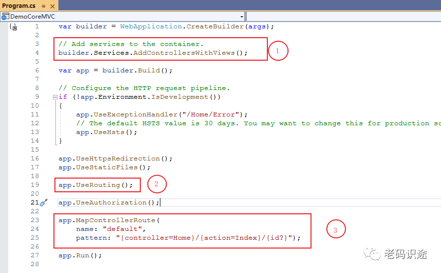Click the string "default" on line 24
This screenshot has width=441, height=273.
point(122,229)
